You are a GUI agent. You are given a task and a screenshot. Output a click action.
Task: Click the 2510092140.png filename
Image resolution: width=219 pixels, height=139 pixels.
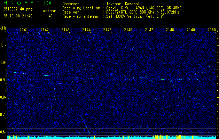(18, 9)
